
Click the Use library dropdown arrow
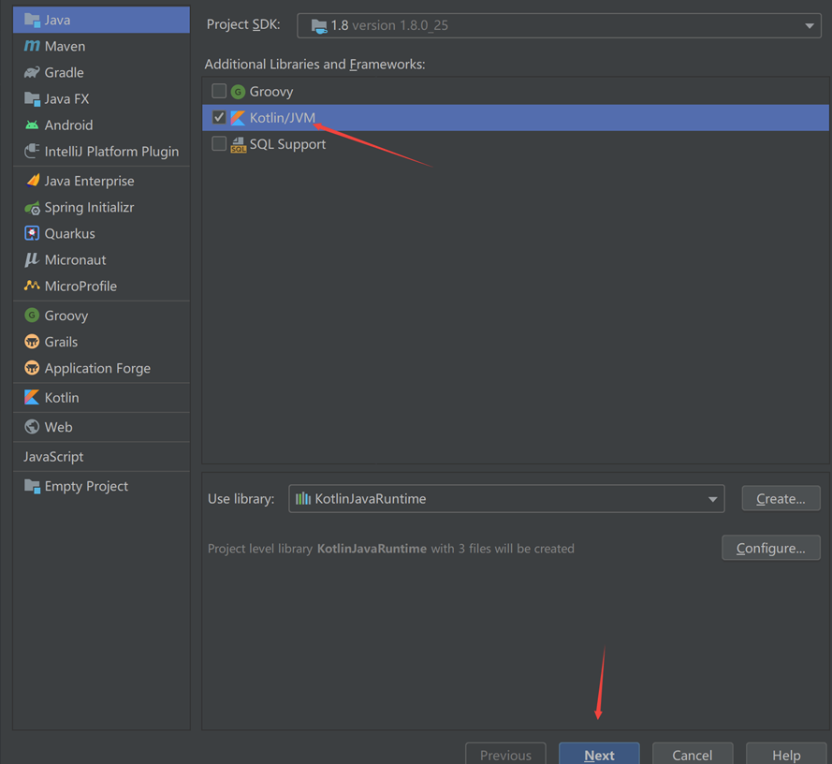pos(712,499)
